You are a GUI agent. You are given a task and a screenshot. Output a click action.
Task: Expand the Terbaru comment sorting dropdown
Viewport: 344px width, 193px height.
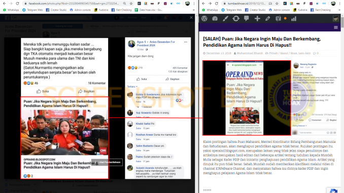[x=132, y=87]
